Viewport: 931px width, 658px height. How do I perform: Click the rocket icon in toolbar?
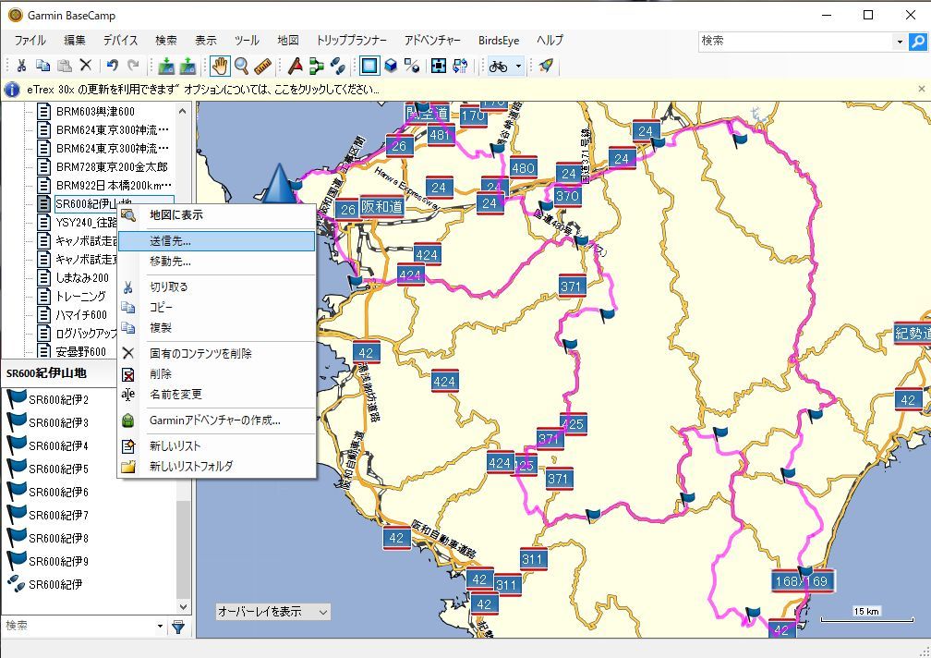pyautogui.click(x=546, y=66)
